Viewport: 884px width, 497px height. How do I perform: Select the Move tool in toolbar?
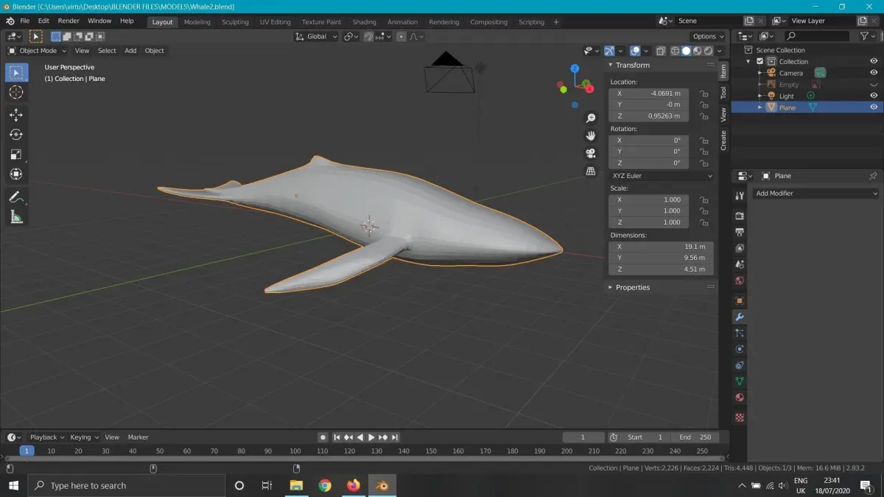click(16, 115)
